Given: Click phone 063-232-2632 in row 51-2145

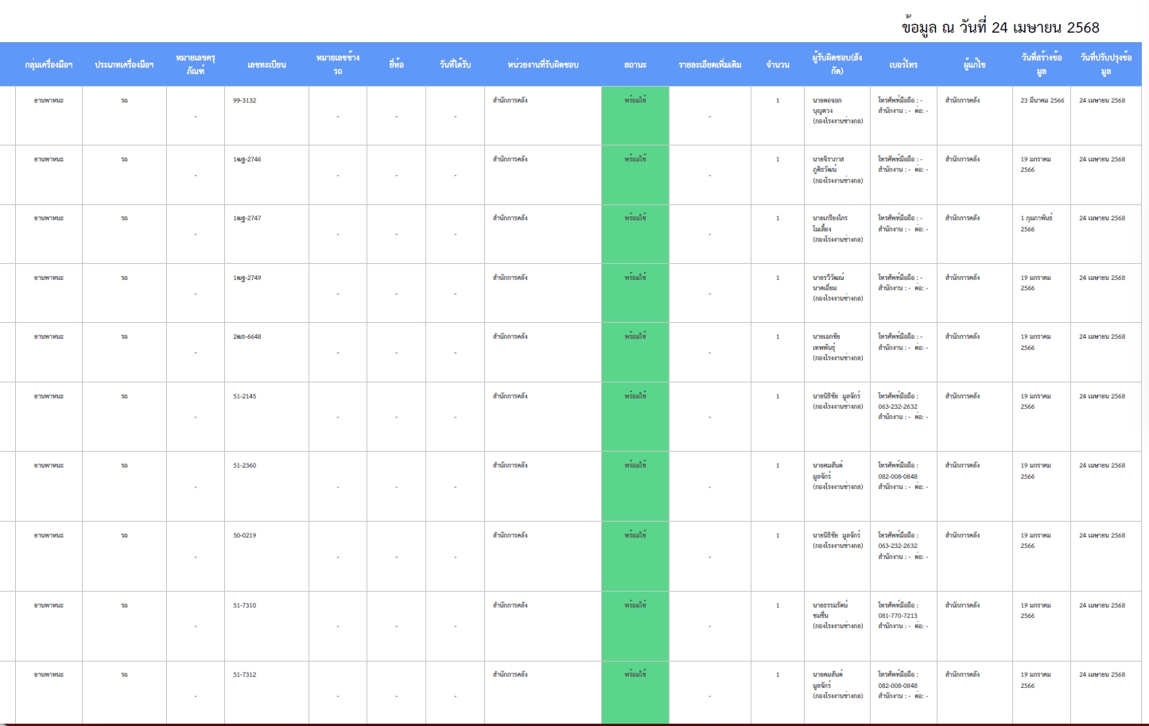Looking at the screenshot, I should (898, 406).
